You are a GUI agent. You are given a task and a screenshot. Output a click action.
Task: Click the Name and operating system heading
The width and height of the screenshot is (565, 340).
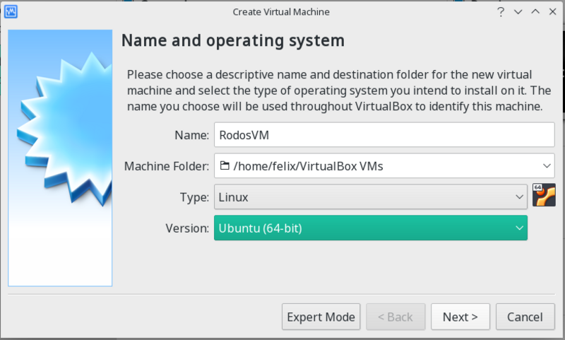coord(233,40)
